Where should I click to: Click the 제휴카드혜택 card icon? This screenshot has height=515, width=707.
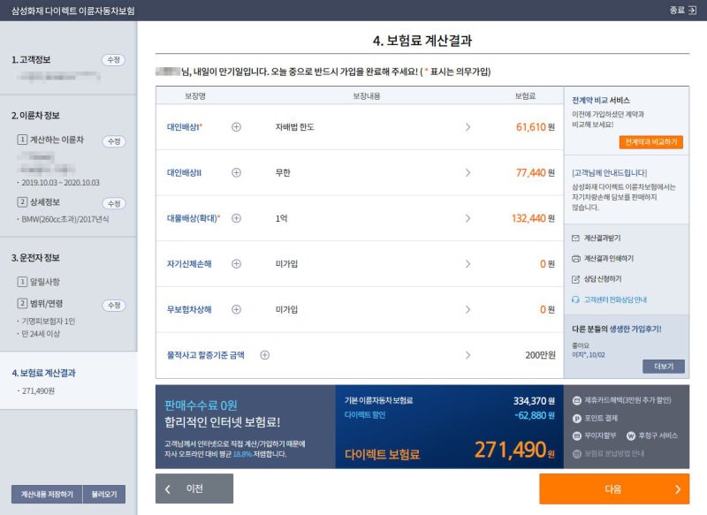[x=577, y=400]
